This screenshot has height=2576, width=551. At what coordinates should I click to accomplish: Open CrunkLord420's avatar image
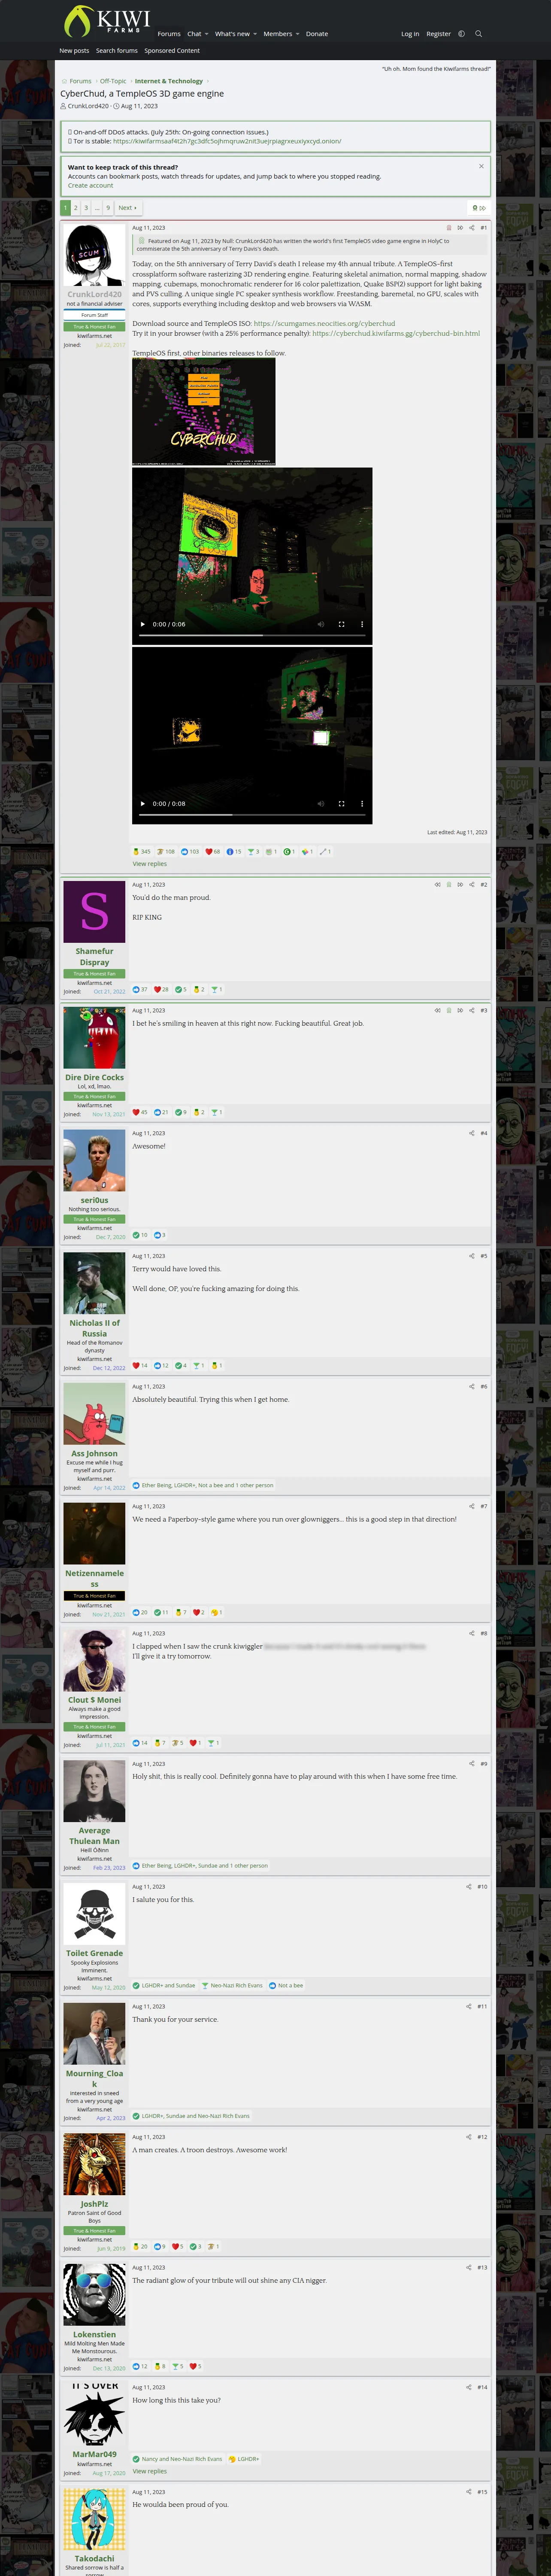pyautogui.click(x=94, y=256)
